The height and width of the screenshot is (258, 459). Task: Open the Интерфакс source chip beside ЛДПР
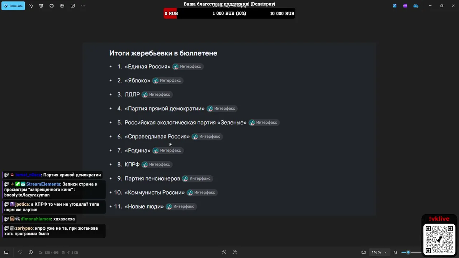(x=157, y=95)
